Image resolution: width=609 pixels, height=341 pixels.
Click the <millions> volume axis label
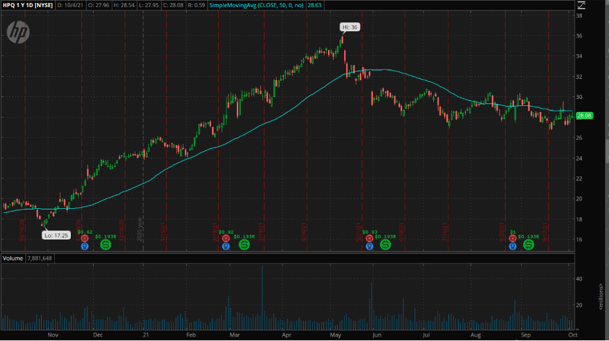point(601,296)
